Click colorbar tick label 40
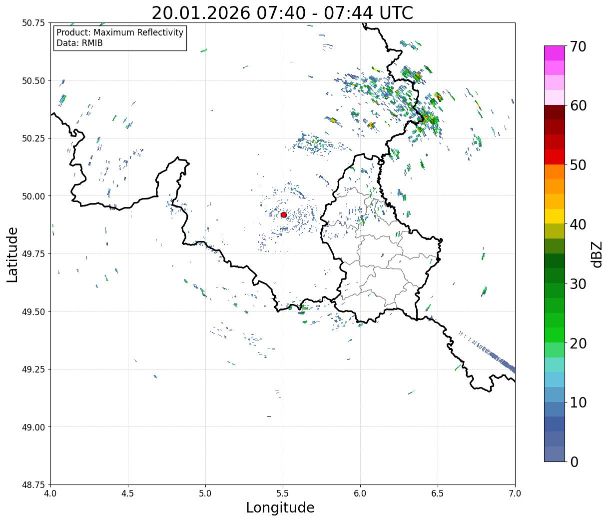 (x=578, y=224)
